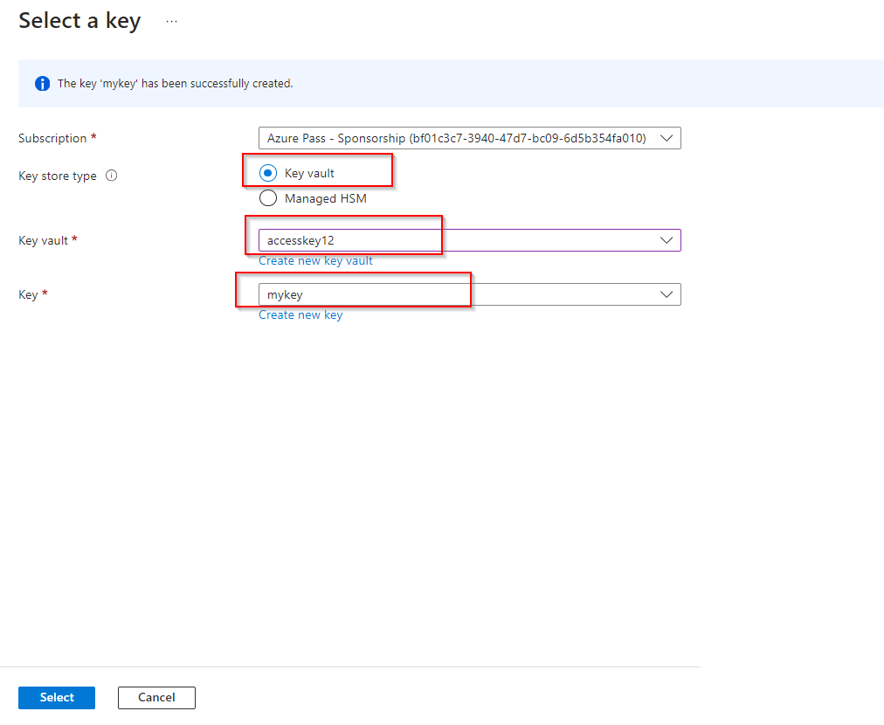Click the mykey value in the combo box
This screenshot has width=884, height=725.
pos(285,294)
